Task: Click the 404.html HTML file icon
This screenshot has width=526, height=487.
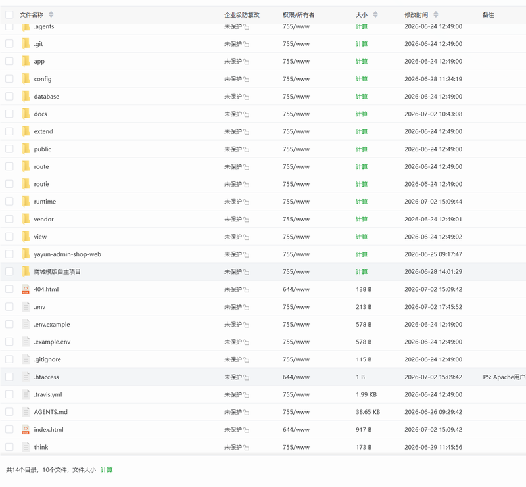Action: coord(26,289)
